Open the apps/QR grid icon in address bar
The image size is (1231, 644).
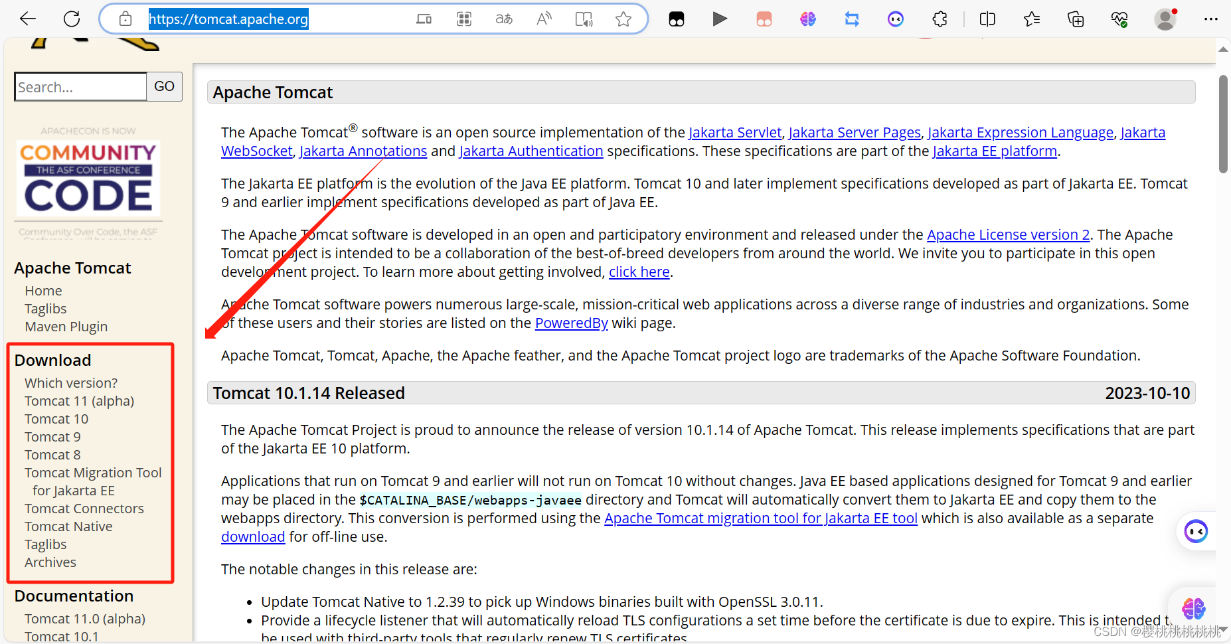click(x=464, y=19)
